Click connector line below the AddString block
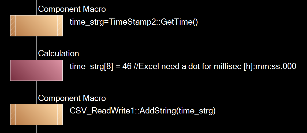The width and height of the screenshot is (307, 133). click(36, 129)
